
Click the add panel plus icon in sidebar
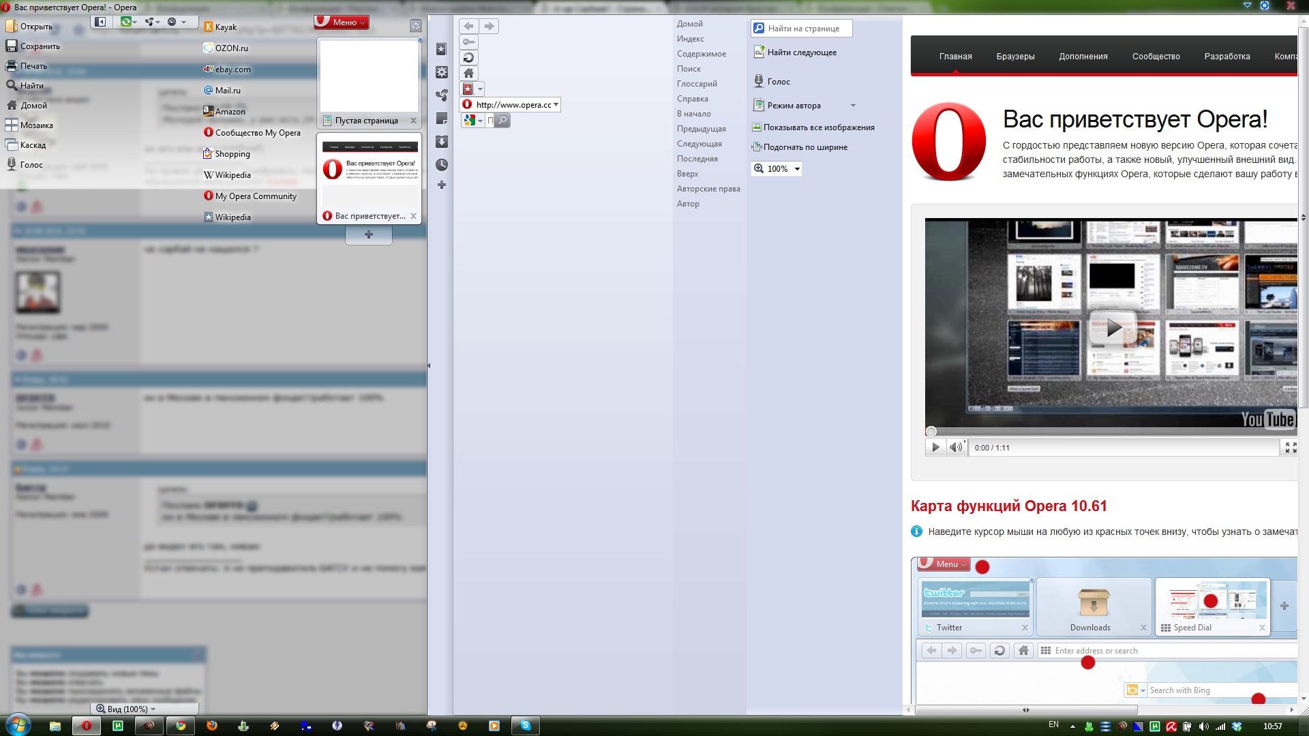(442, 185)
